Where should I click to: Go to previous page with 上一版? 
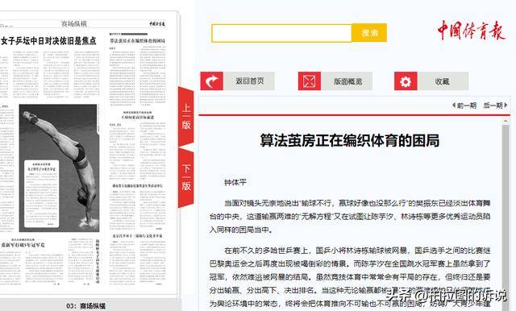[x=186, y=116]
